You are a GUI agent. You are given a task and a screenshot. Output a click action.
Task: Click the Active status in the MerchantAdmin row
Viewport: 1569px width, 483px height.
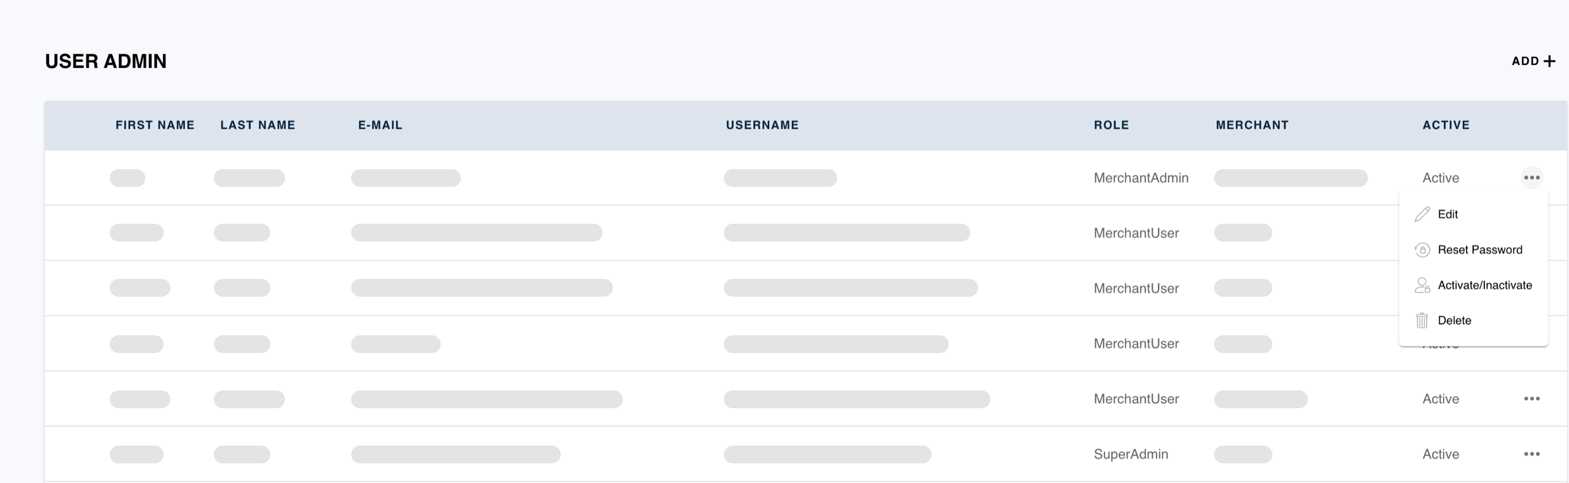coord(1440,178)
